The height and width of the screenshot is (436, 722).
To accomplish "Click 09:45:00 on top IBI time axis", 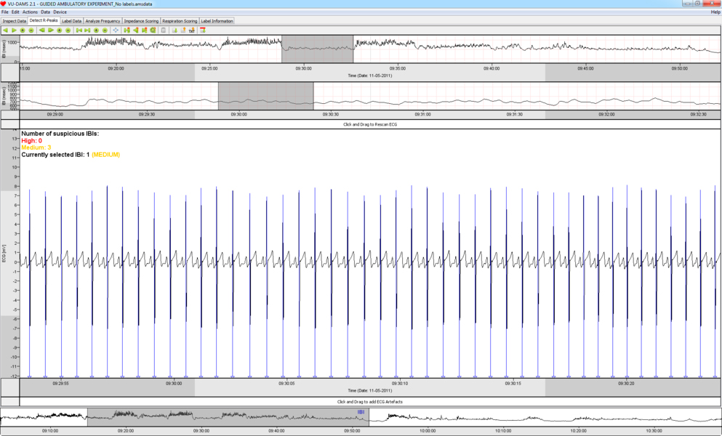I will click(x=586, y=68).
